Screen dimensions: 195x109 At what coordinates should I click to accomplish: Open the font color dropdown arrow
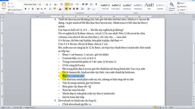62,9
